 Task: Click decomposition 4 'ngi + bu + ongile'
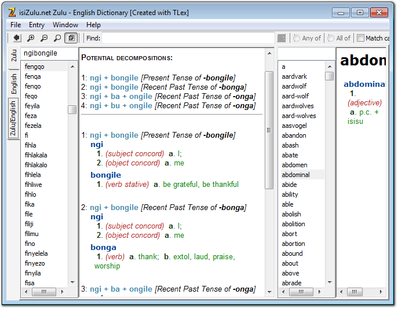121,106
